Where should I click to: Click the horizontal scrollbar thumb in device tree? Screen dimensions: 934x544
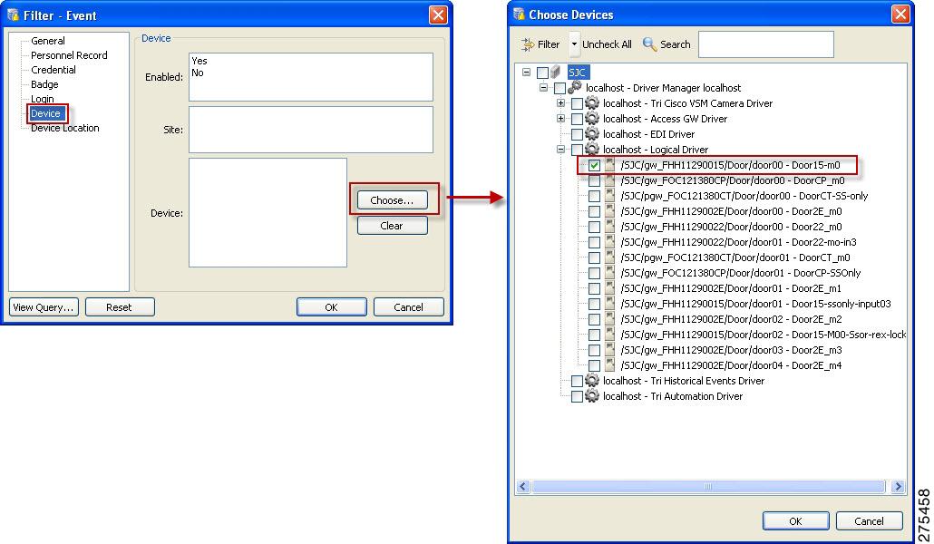pos(708,487)
